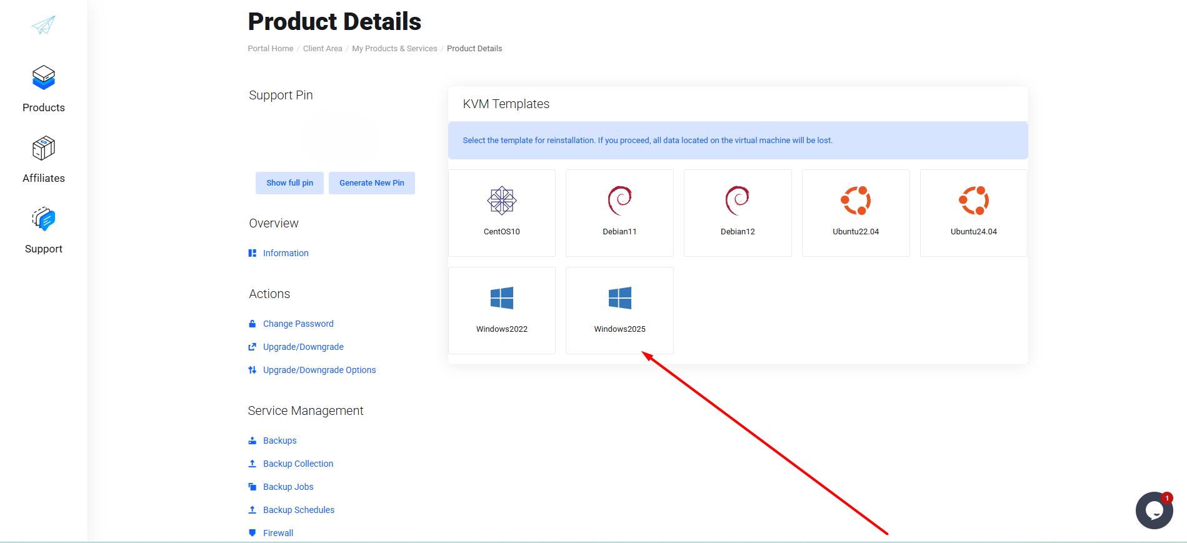Open Upgrade/Downgrade Options link
This screenshot has width=1187, height=543.
[319, 370]
